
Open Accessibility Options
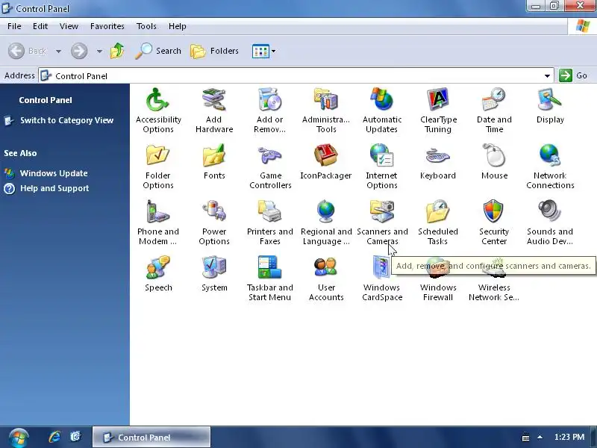pos(157,99)
